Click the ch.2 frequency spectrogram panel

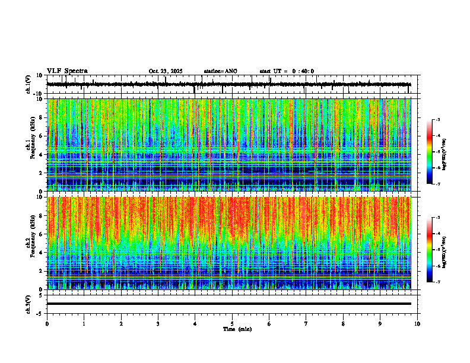coord(228,243)
